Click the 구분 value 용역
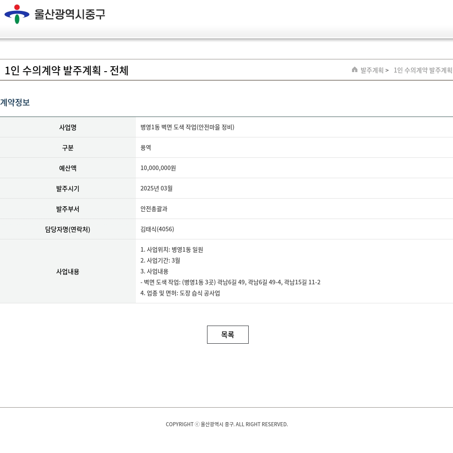This screenshot has height=453, width=453. click(146, 148)
